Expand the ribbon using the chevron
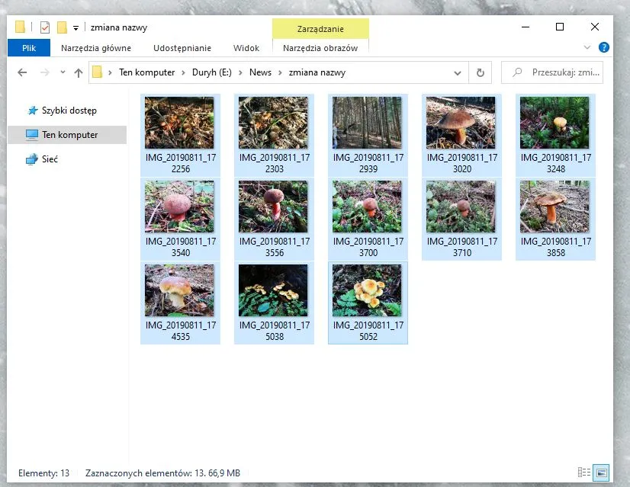The image size is (630, 487). point(586,47)
